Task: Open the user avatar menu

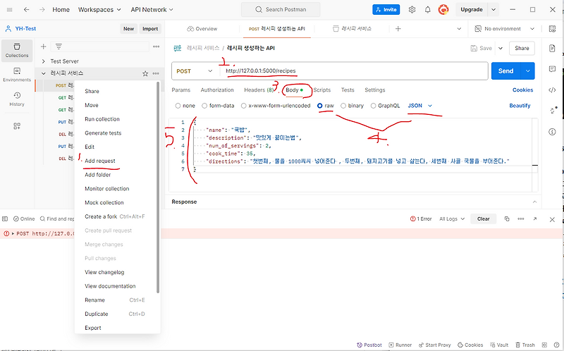Action: 443,10
